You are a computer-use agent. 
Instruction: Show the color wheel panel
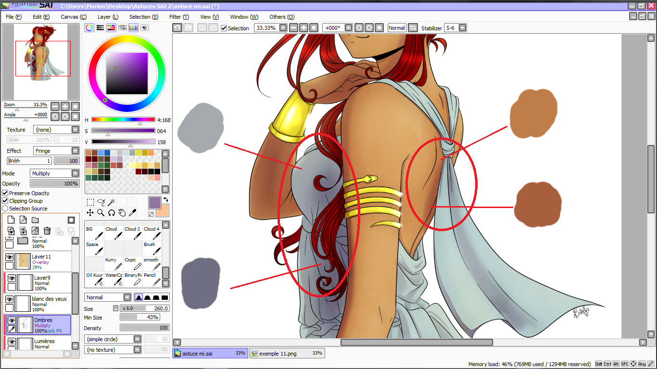pos(89,28)
